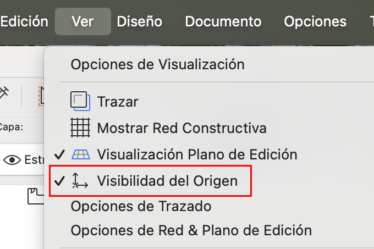The image size is (374, 249).
Task: Open the Documento menu
Action: [x=223, y=21]
